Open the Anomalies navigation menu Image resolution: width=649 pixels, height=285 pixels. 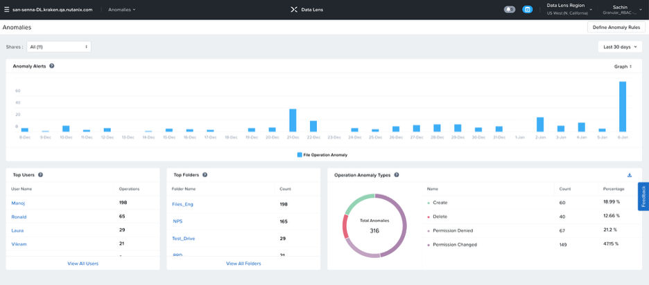122,10
